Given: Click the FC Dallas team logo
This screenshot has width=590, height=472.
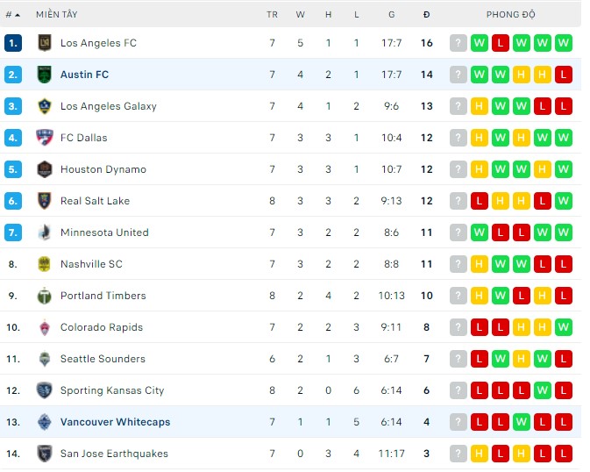Looking at the screenshot, I should click(x=45, y=138).
